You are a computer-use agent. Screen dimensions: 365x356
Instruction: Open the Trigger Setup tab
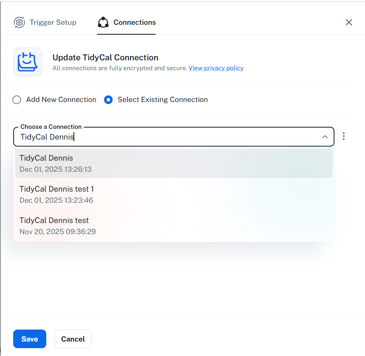(x=45, y=22)
